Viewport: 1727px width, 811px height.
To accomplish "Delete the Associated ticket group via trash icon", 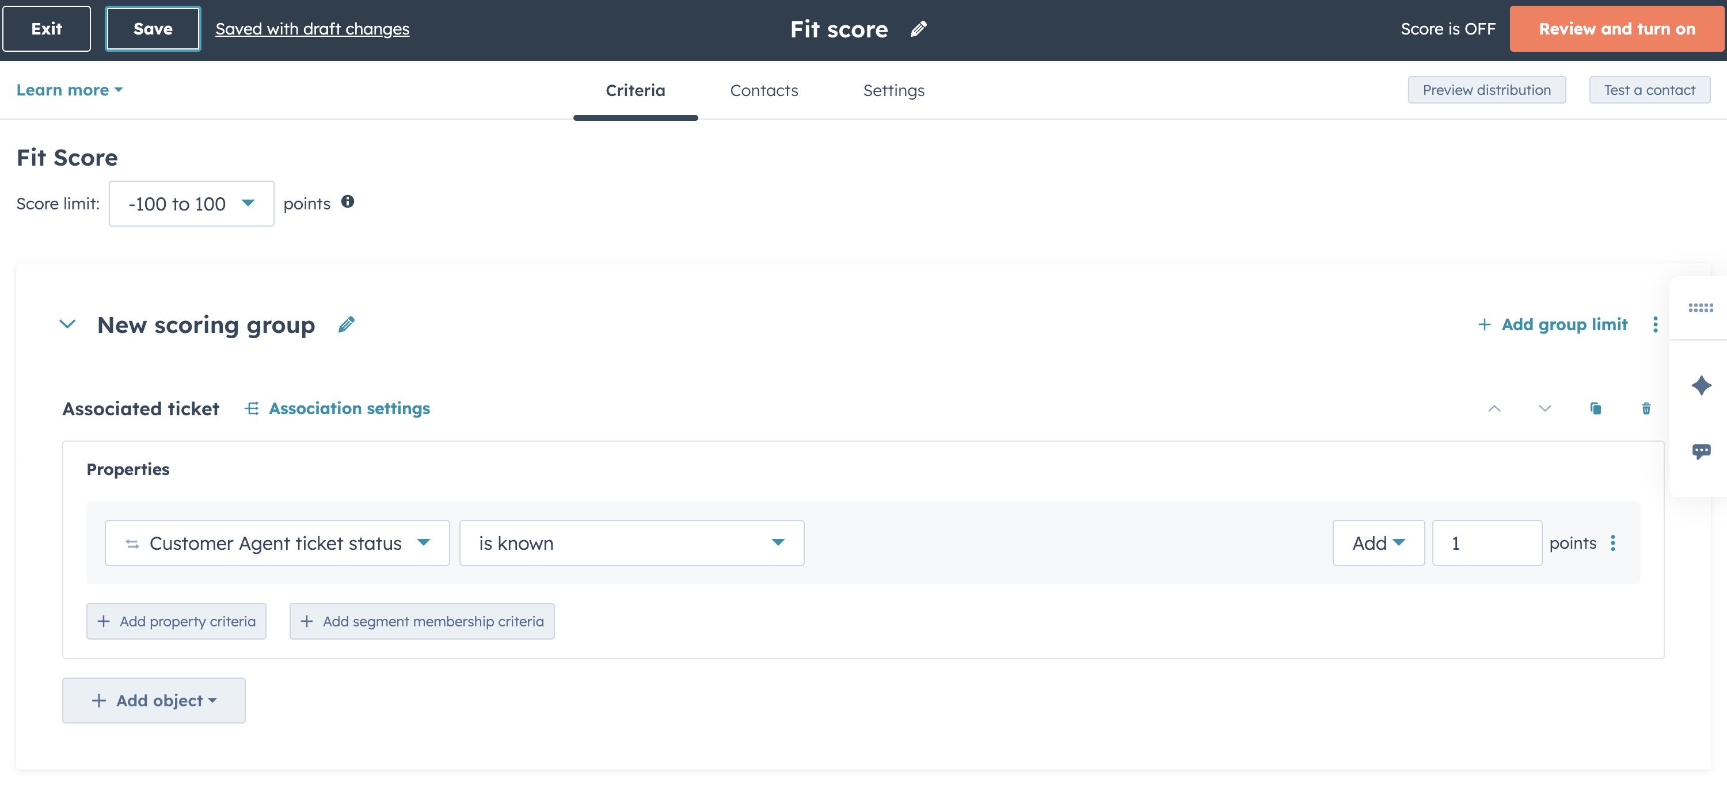I will [x=1646, y=408].
